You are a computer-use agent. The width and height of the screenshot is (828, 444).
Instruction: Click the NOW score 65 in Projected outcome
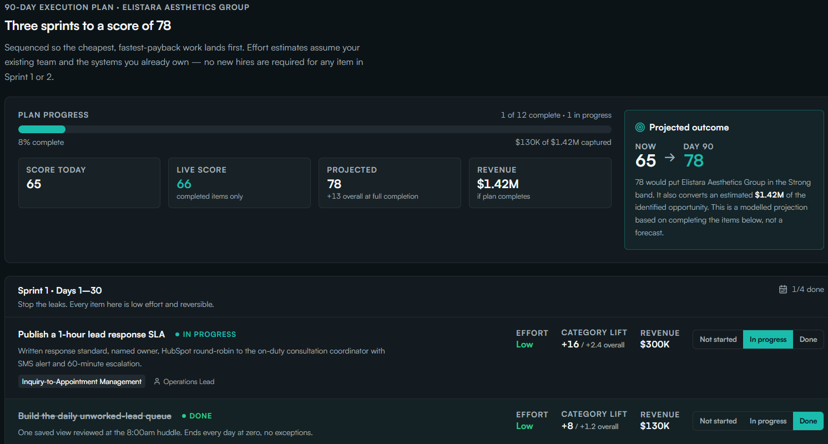(x=646, y=160)
